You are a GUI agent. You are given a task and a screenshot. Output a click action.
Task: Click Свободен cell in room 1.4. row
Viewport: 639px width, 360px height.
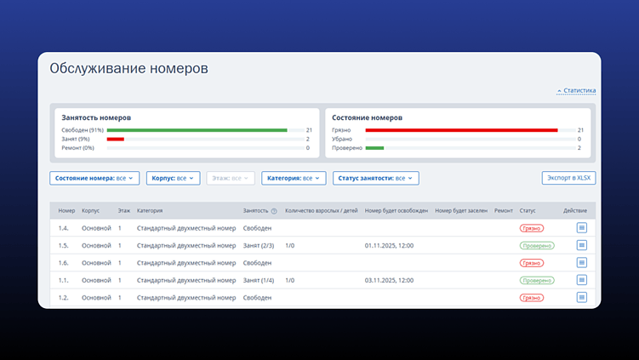(257, 228)
